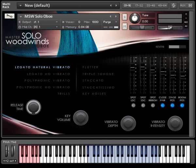The width and height of the screenshot is (196, 168).
Task: Switch to the 49-64 rack page
Action: click(162, 6)
